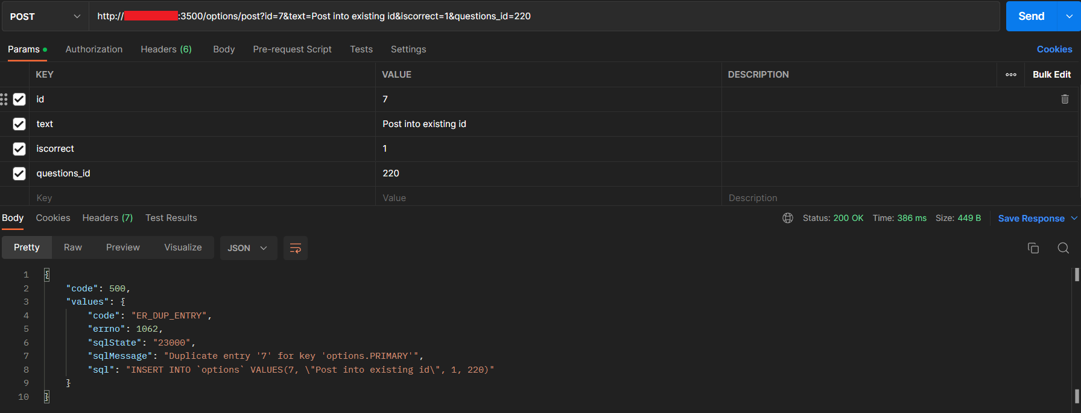Click the empty Key field in new row
Screen dimensions: 1081x413
[x=202, y=197]
